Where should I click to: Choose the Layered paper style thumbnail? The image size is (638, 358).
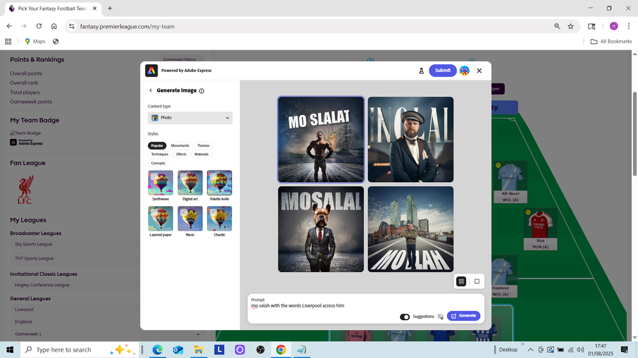click(x=160, y=218)
